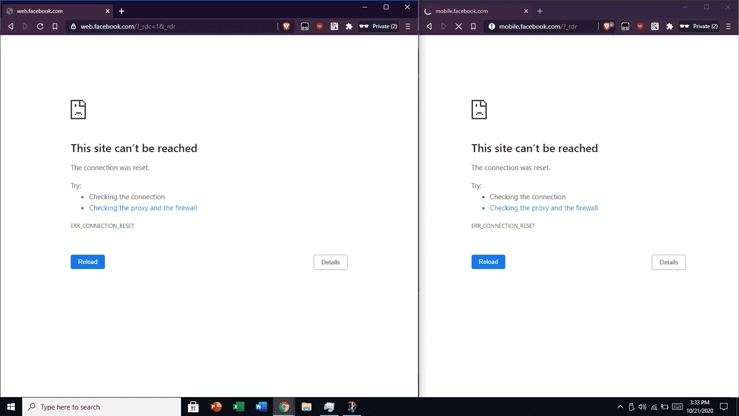Open File Explorer from taskbar
Screen dimensions: 739x416
[307, 407]
